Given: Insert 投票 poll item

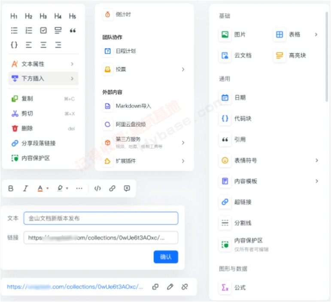Looking at the screenshot, I should point(144,69).
